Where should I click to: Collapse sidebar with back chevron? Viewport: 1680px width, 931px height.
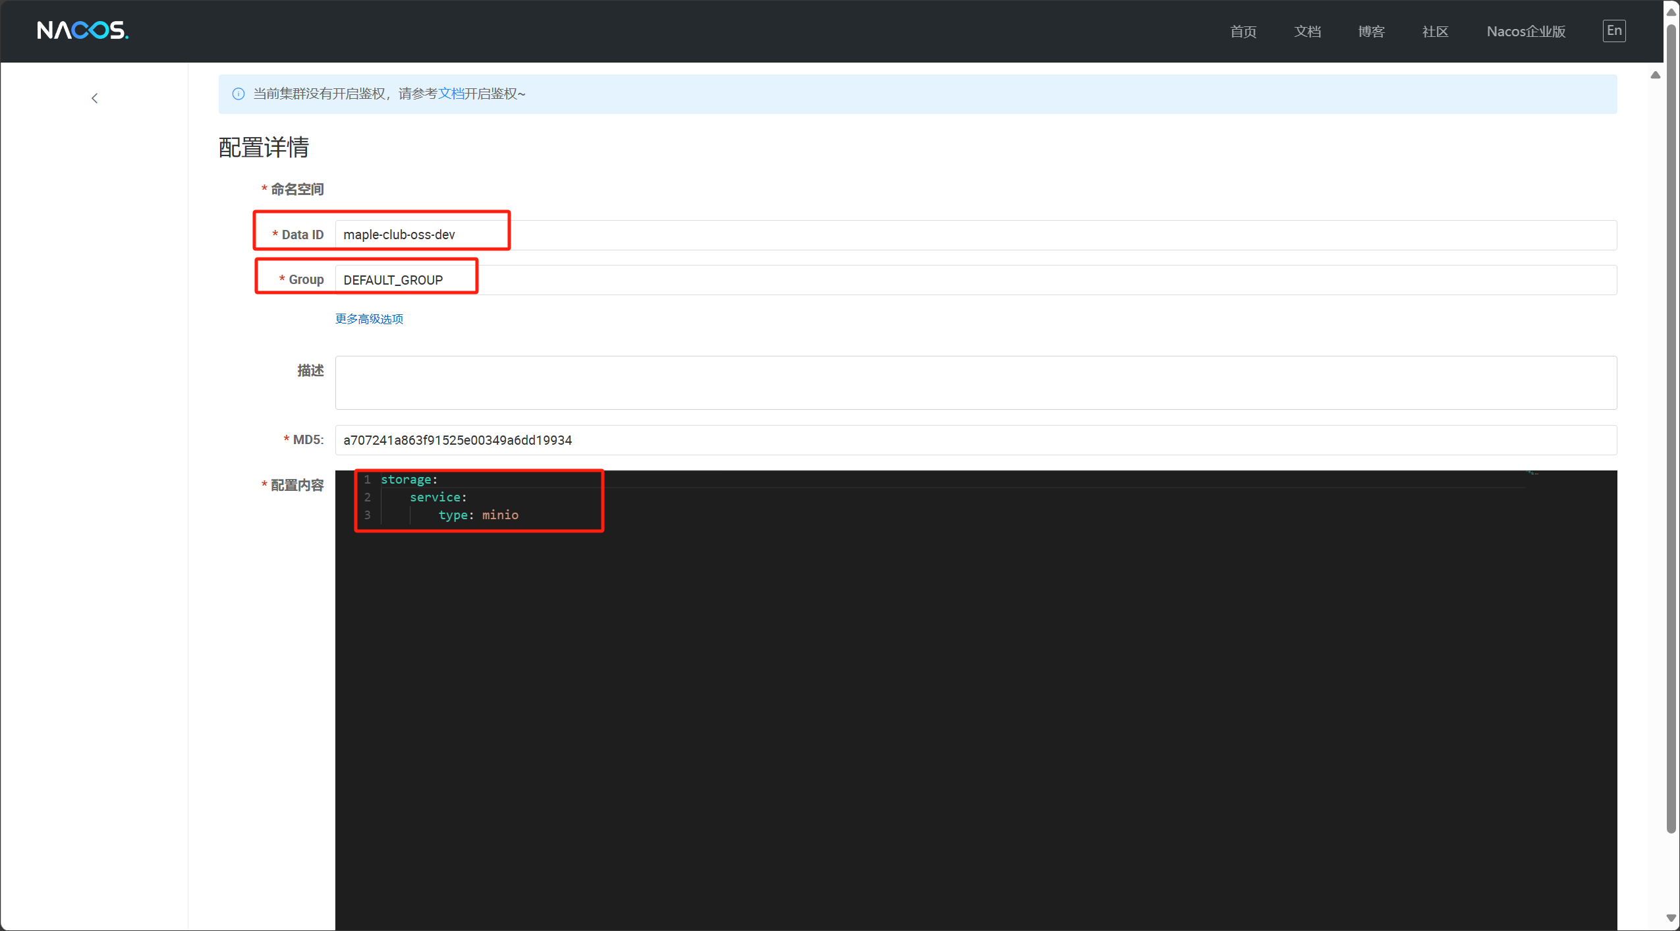(x=94, y=98)
